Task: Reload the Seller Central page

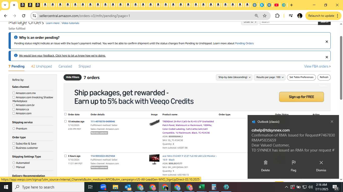Action: coord(24,16)
